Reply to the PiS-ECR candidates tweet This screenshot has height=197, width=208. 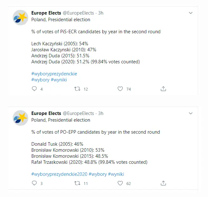point(34,89)
